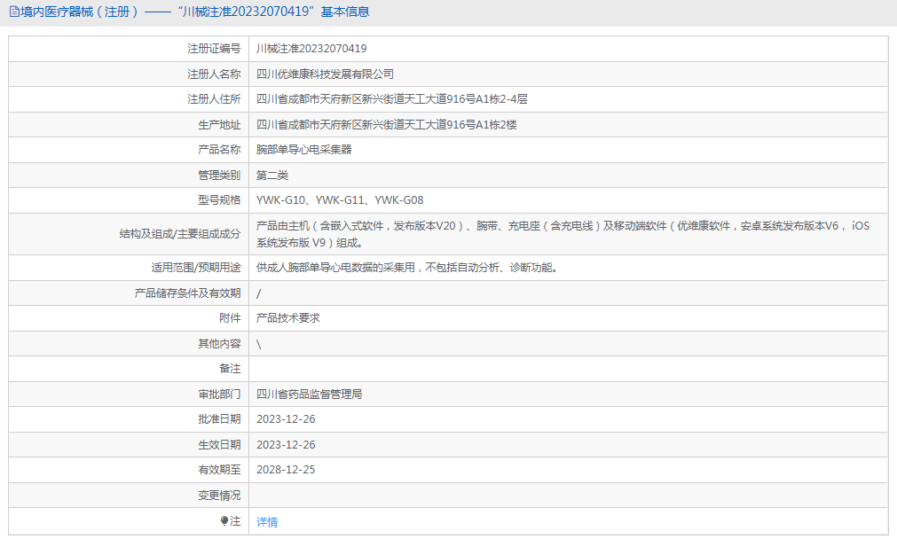Click the 生效日期 label
Viewport: 897px width, 539px height.
click(x=219, y=445)
